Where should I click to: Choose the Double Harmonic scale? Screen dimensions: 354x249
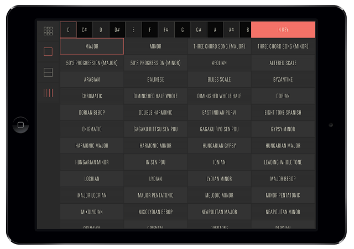[x=155, y=113]
